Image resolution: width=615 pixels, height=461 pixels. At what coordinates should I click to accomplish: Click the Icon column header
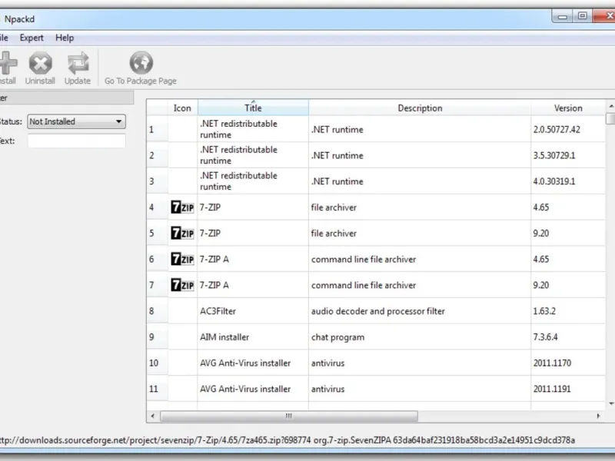(182, 108)
